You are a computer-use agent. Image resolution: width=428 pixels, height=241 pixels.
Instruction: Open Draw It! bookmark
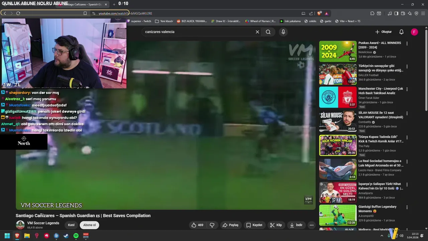point(226,21)
